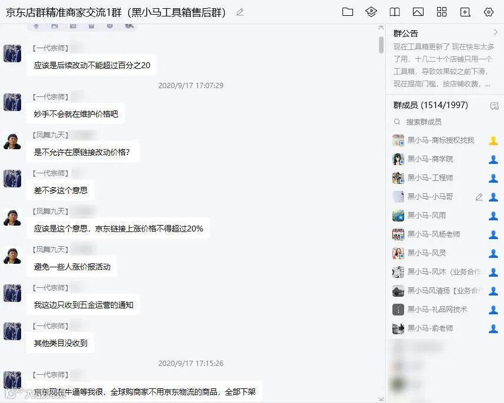Open the group photo album icon
The image size is (504, 403).
point(418,12)
